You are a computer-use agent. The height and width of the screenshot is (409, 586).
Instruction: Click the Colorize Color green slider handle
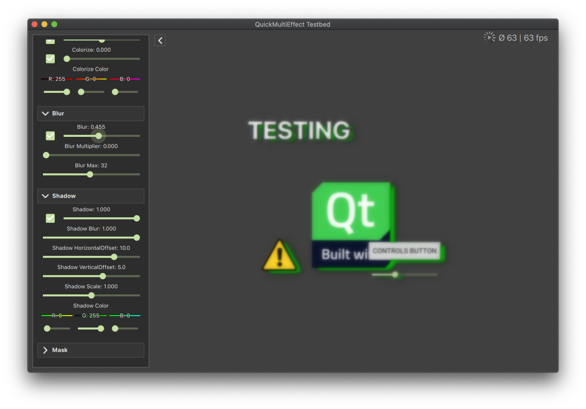coord(81,92)
